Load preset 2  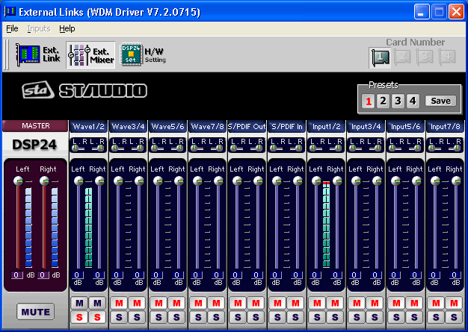click(384, 101)
